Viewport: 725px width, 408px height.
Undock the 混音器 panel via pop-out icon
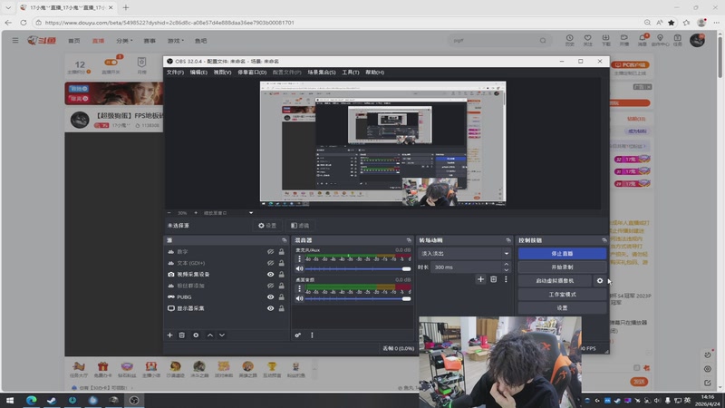click(x=409, y=240)
